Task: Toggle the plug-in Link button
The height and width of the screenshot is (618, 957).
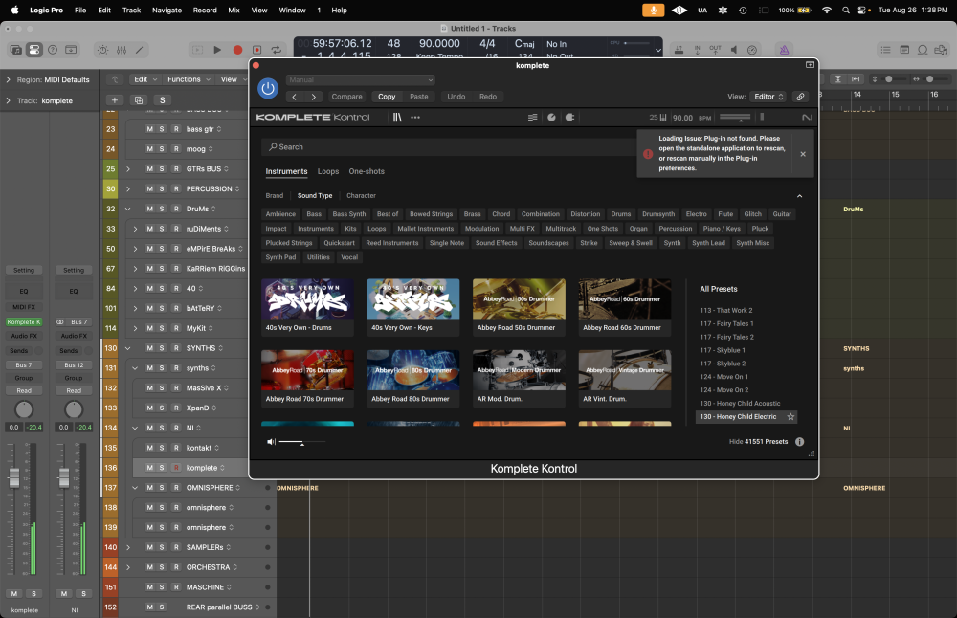Action: click(x=800, y=97)
